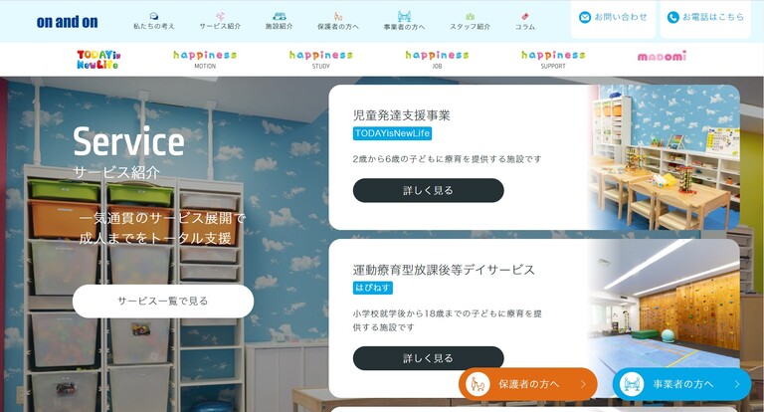Click the 施設紹介 facility icon
764x412 pixels.
pyautogui.click(x=280, y=16)
